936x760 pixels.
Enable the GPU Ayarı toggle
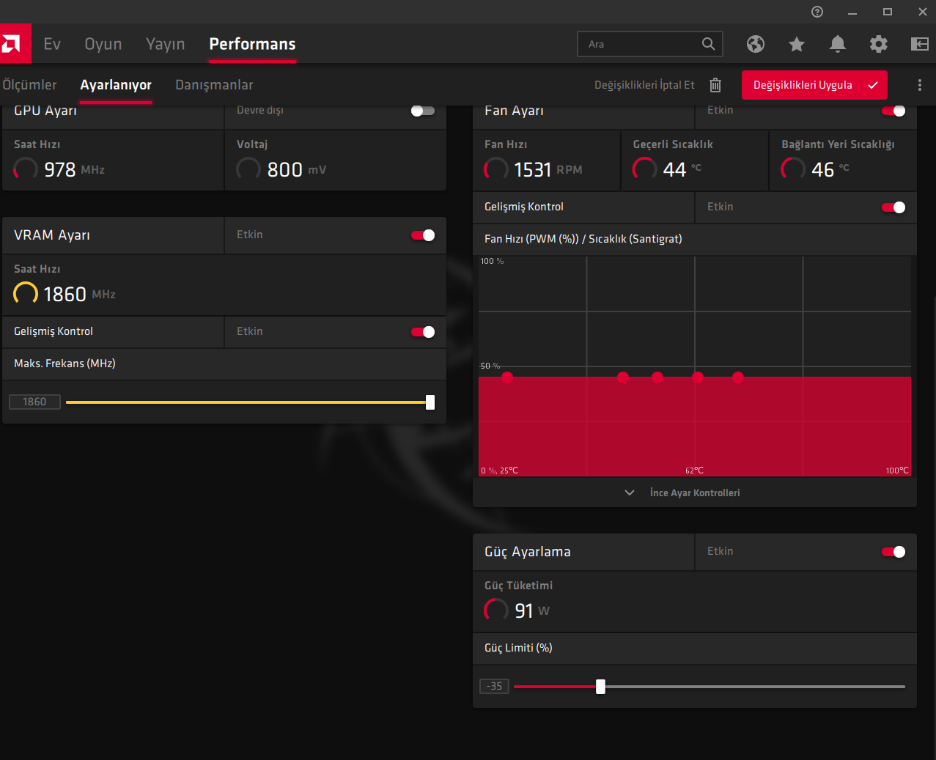point(423,111)
